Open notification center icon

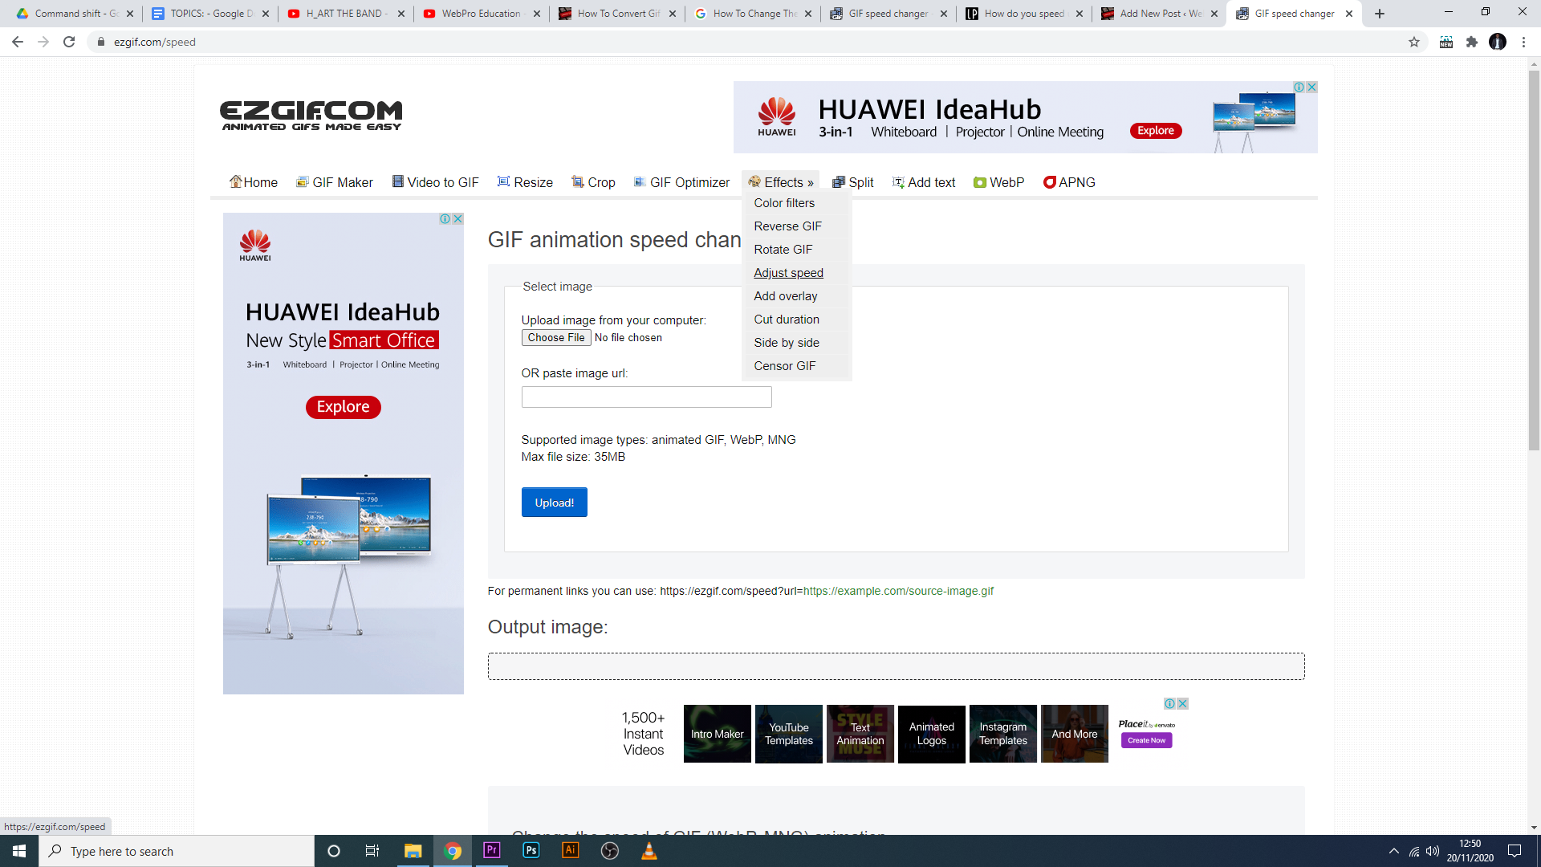[x=1515, y=851]
